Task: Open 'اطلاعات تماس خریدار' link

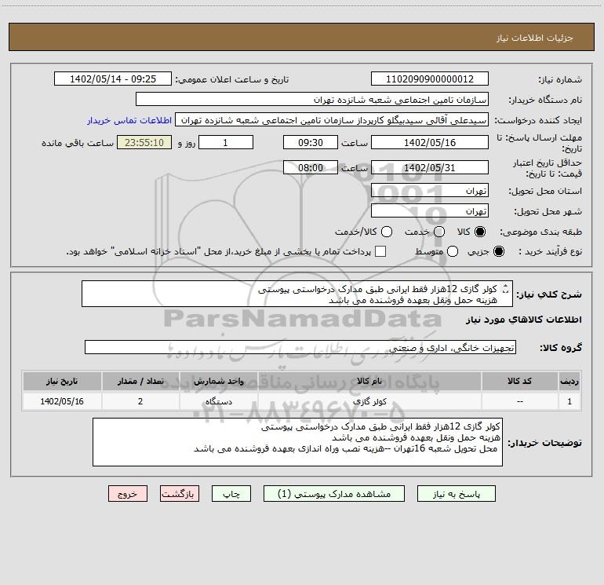Action: (x=129, y=120)
